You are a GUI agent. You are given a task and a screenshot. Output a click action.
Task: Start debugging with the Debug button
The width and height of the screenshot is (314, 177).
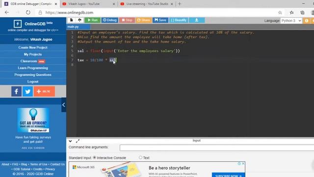point(109,20)
